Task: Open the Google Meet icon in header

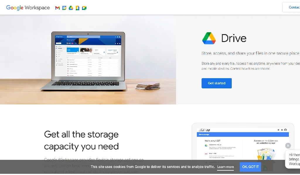Action: point(84,8)
